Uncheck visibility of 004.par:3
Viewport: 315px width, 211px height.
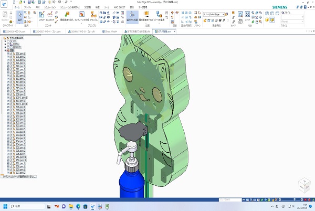(x=8, y=144)
